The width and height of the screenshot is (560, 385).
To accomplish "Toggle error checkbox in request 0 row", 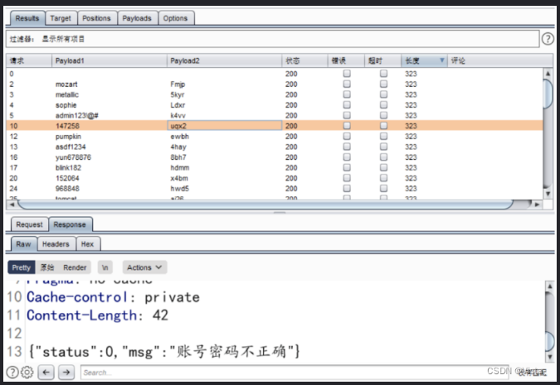I will coord(347,74).
